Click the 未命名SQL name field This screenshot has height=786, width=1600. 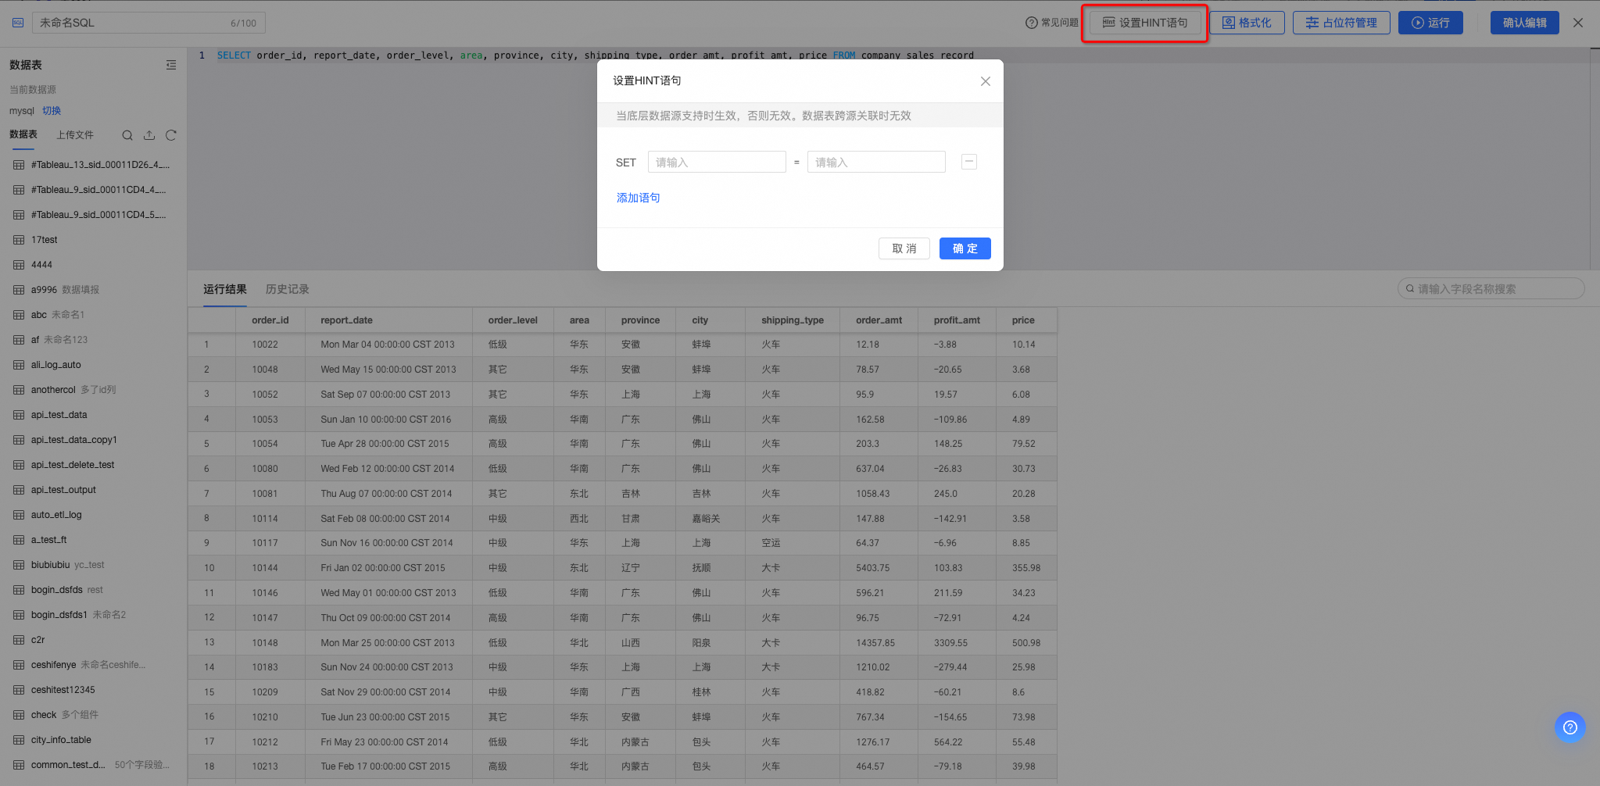point(149,23)
